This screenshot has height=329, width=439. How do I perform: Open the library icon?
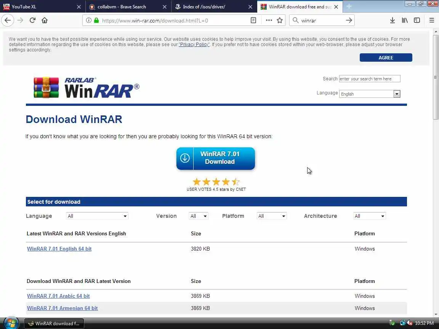click(405, 21)
